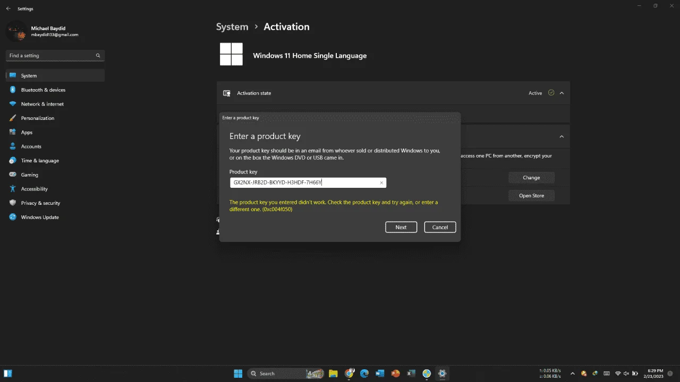Click the touch keyboard tray icon
Image resolution: width=680 pixels, height=382 pixels.
pos(606,374)
